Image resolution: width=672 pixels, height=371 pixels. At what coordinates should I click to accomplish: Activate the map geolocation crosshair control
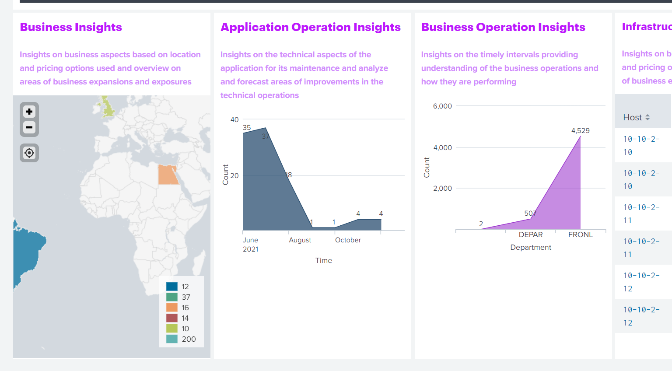(x=29, y=153)
